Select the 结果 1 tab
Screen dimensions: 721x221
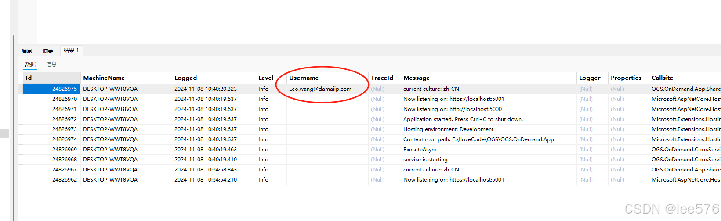[71, 50]
